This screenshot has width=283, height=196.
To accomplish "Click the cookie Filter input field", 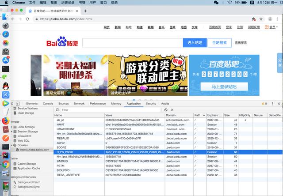I will 111,110.
